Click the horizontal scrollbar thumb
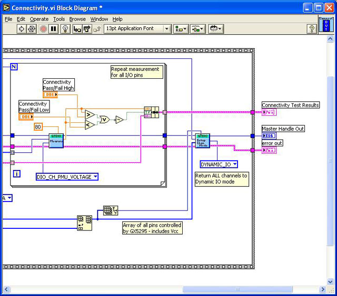 click(x=237, y=289)
